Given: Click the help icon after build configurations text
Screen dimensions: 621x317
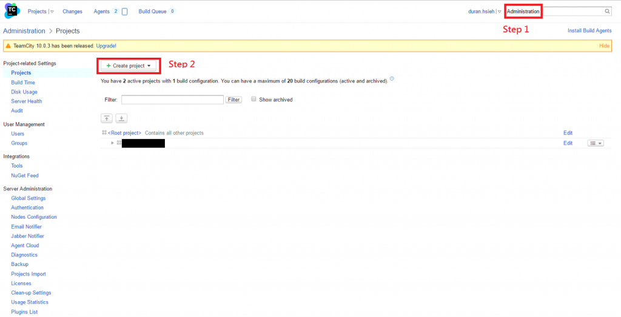Looking at the screenshot, I should click(x=392, y=78).
